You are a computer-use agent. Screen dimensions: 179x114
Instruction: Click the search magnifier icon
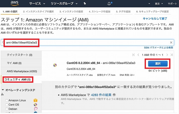pos(3,42)
